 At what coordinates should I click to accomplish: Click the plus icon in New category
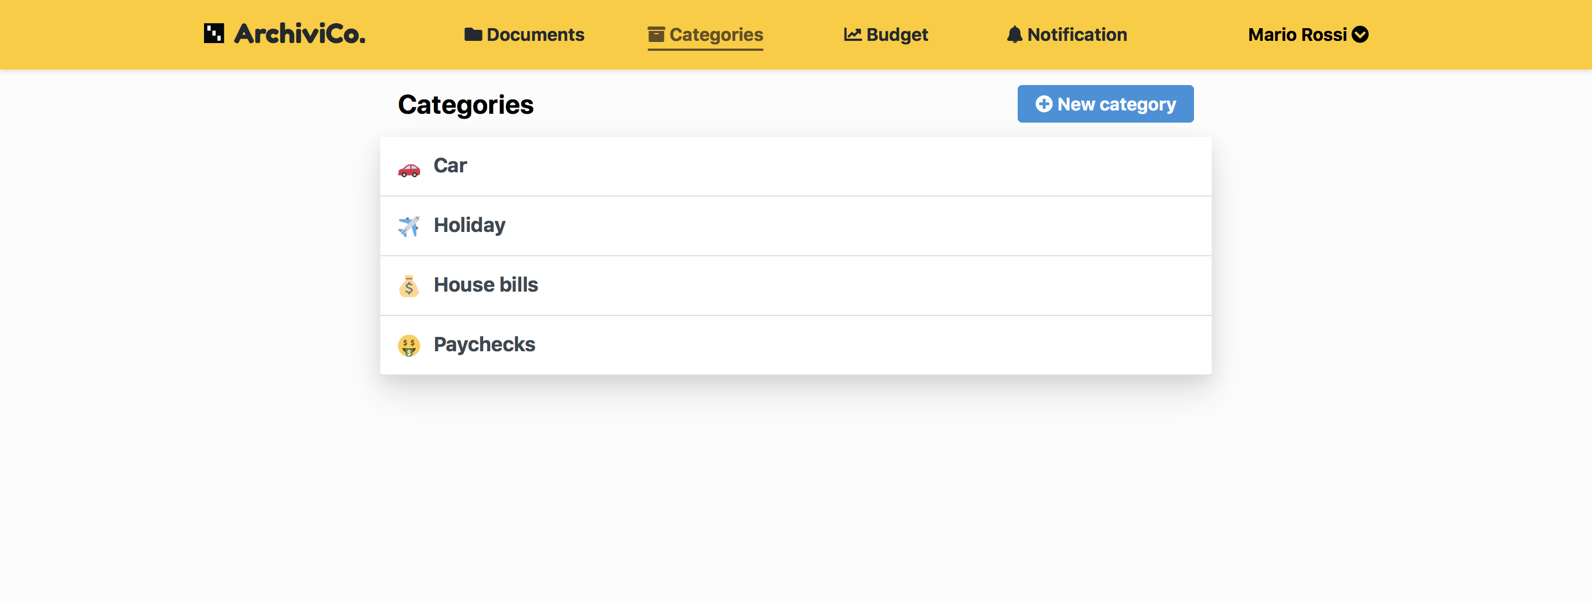pyautogui.click(x=1043, y=104)
